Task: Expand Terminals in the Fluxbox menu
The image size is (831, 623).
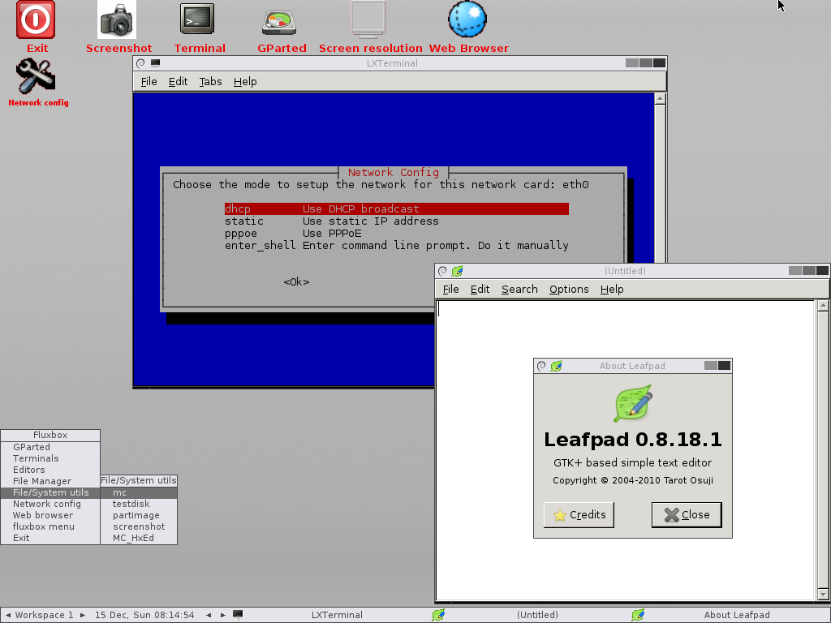Action: [50, 458]
